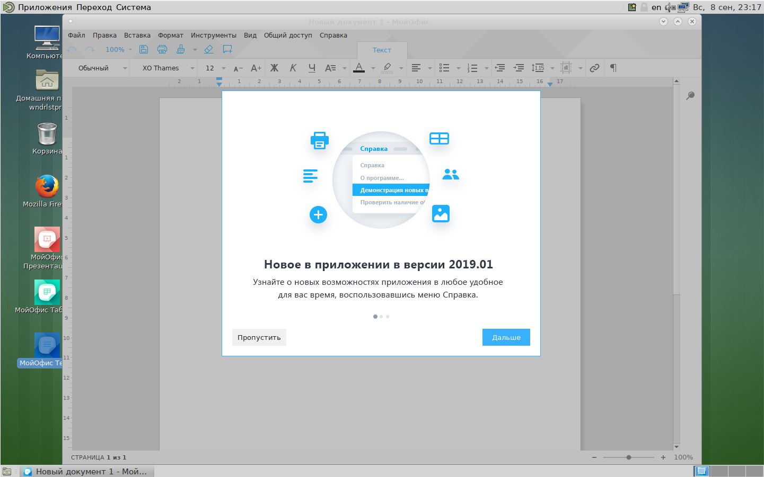Expand the alignment dropdown arrow
This screenshot has width=764, height=477.
(x=429, y=68)
